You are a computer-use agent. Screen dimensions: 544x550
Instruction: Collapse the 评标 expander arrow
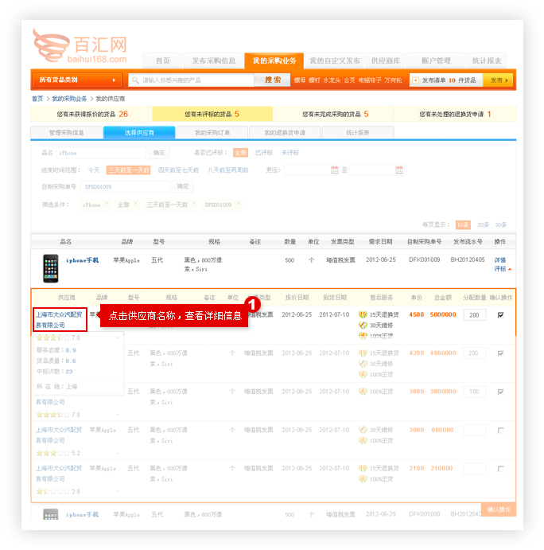(x=509, y=269)
